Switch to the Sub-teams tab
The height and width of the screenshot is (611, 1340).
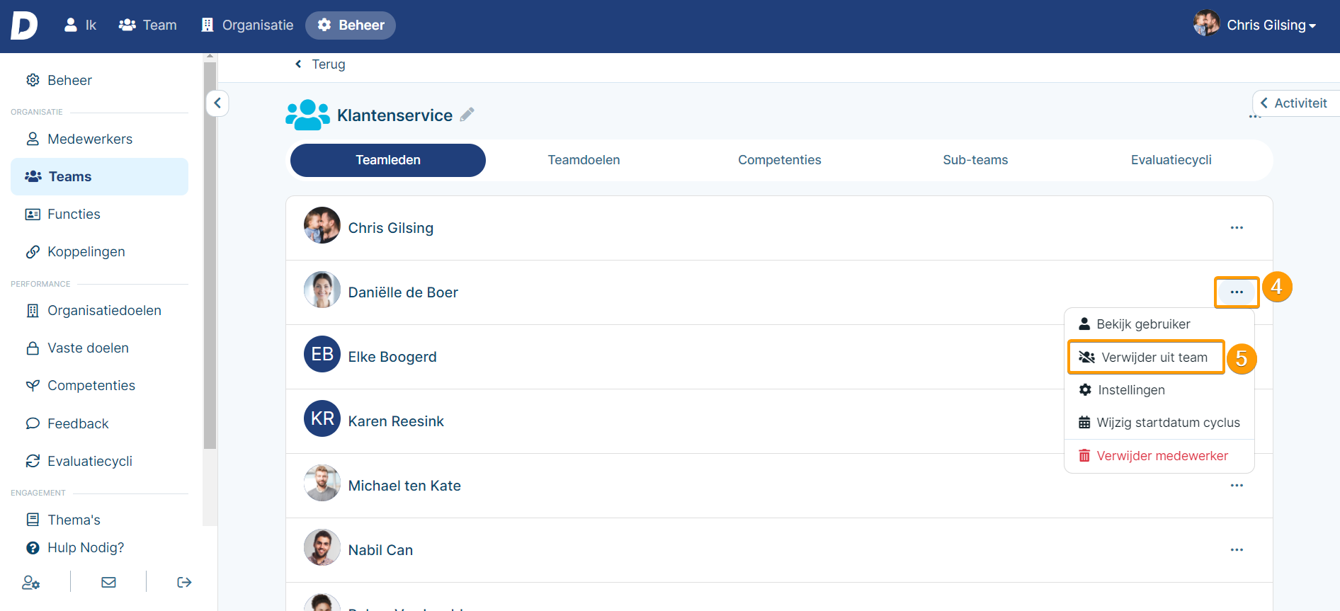pyautogui.click(x=975, y=160)
